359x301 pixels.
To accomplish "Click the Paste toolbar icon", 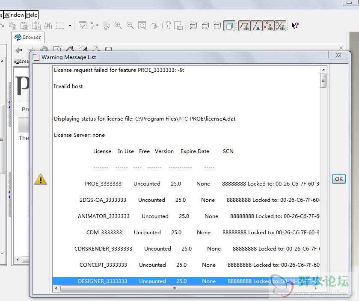I will coord(24,26).
